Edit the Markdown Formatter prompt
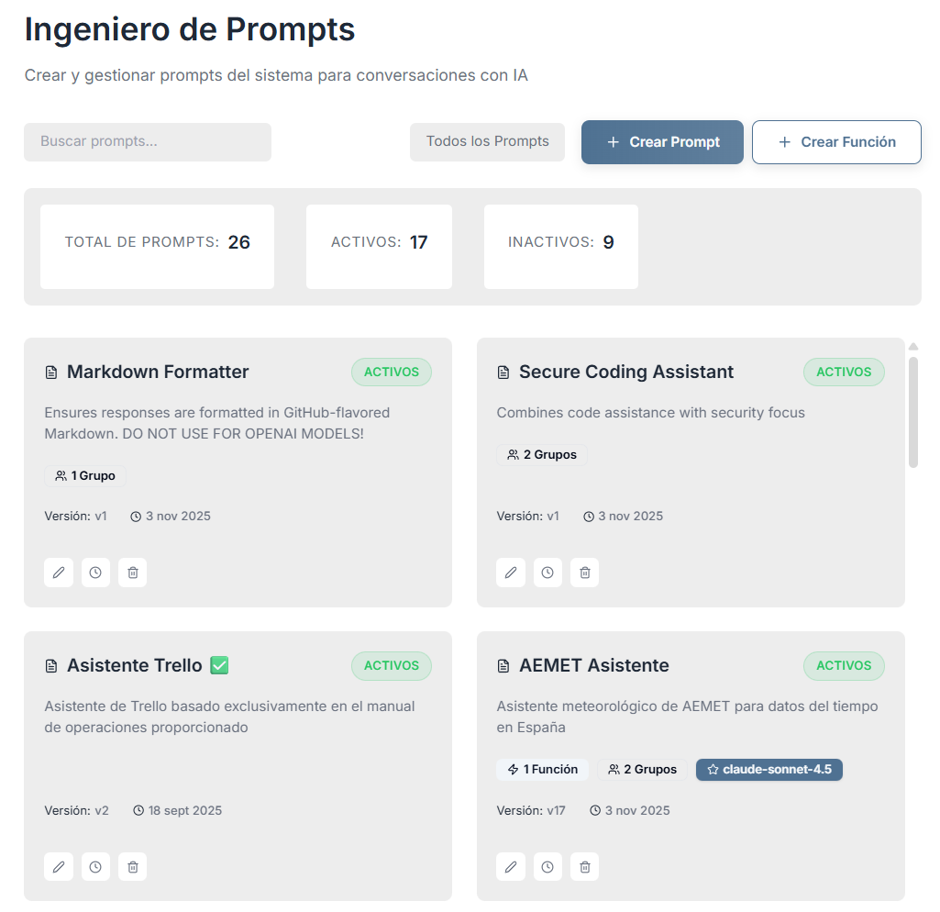Viewport: 940px width, 912px height. tap(58, 572)
